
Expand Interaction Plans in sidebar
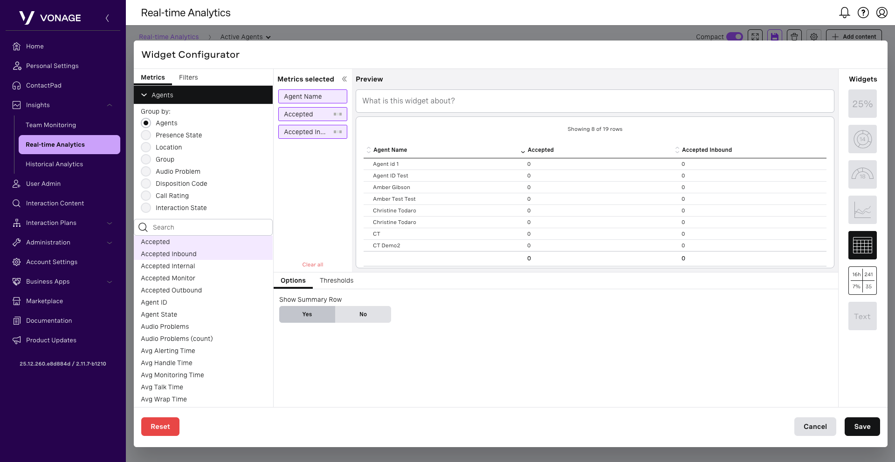point(110,223)
